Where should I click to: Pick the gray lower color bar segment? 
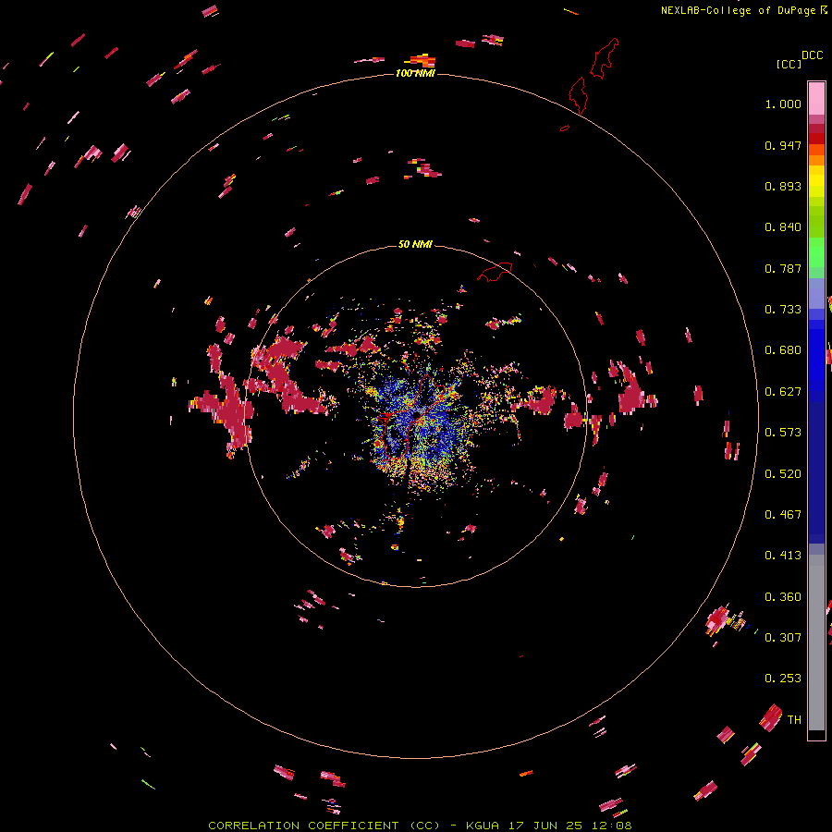click(x=816, y=642)
